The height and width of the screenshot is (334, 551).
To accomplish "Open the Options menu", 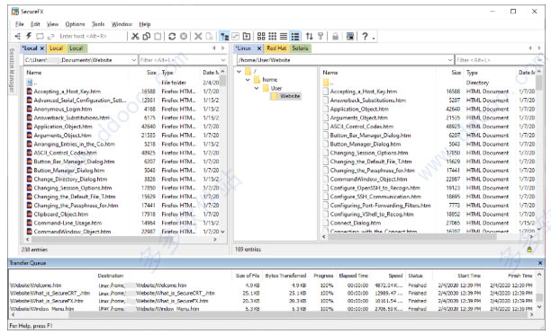I will 75,24.
